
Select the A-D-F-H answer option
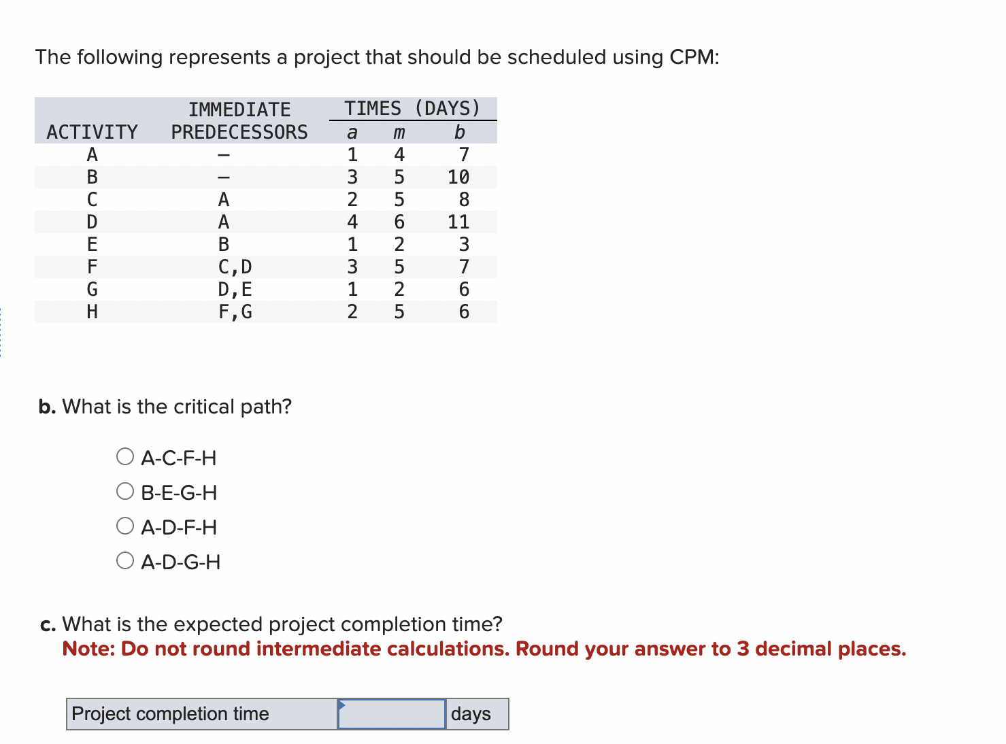(125, 526)
